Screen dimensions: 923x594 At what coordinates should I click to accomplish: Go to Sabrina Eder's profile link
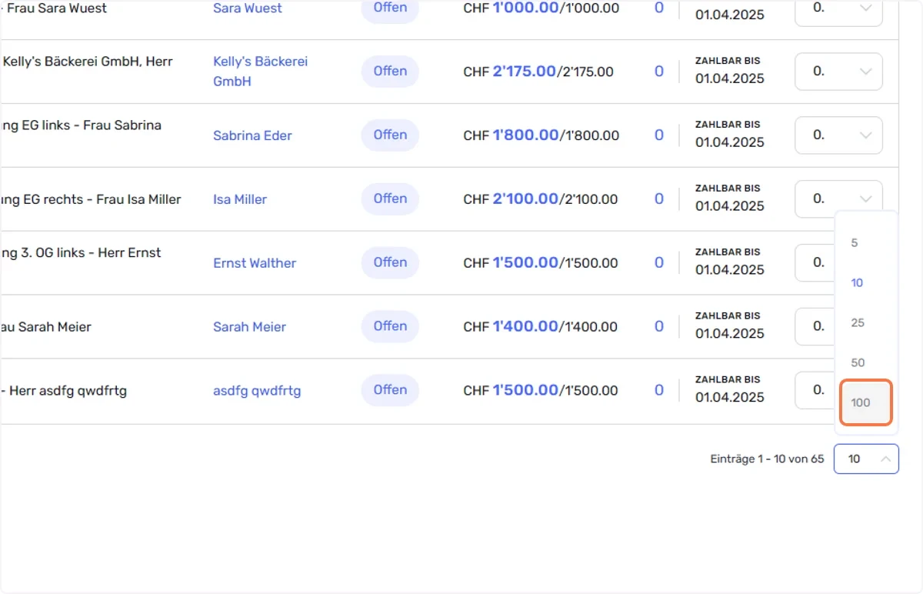coord(252,135)
